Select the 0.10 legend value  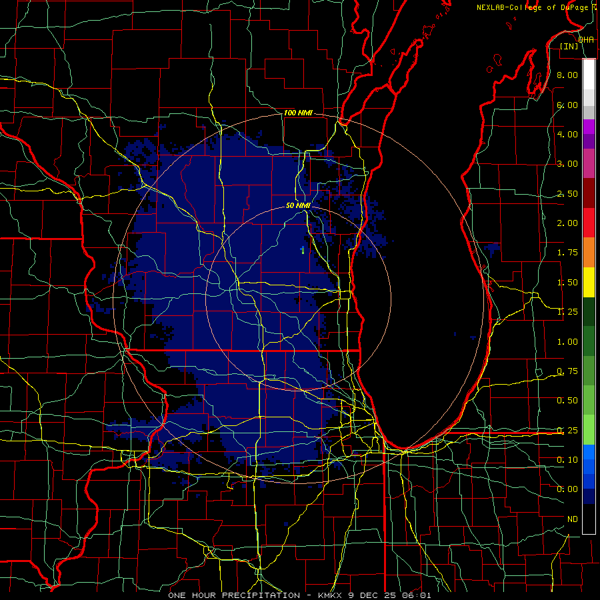[x=567, y=460]
